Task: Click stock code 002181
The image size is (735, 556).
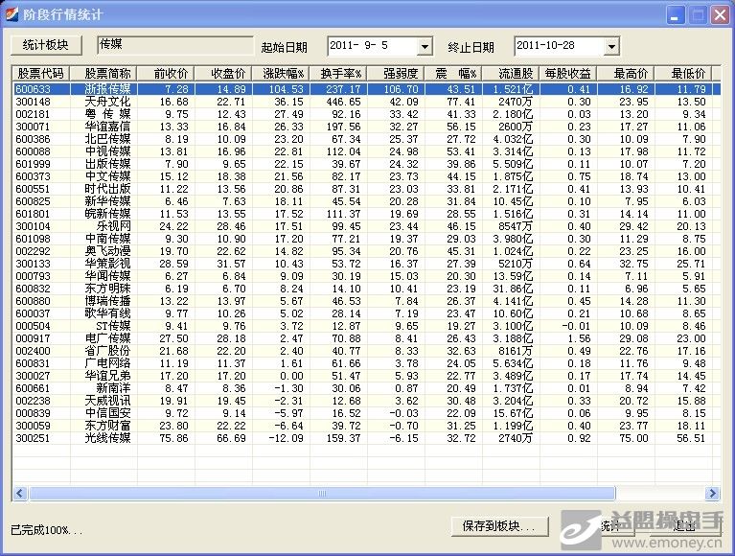Action: pos(33,114)
